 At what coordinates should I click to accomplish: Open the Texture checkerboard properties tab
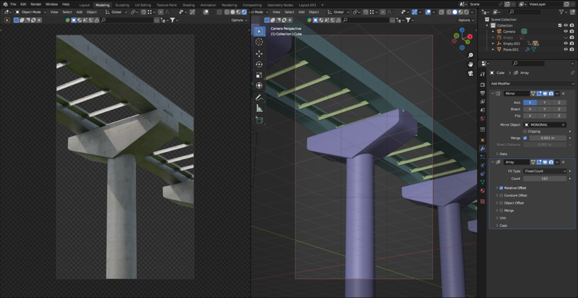point(483,202)
